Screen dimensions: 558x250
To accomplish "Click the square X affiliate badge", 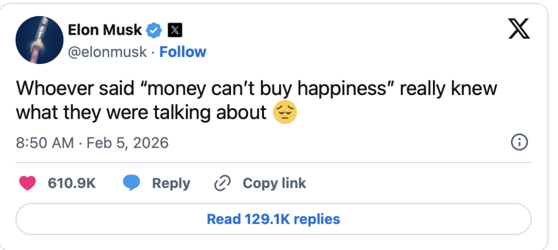I will [175, 30].
